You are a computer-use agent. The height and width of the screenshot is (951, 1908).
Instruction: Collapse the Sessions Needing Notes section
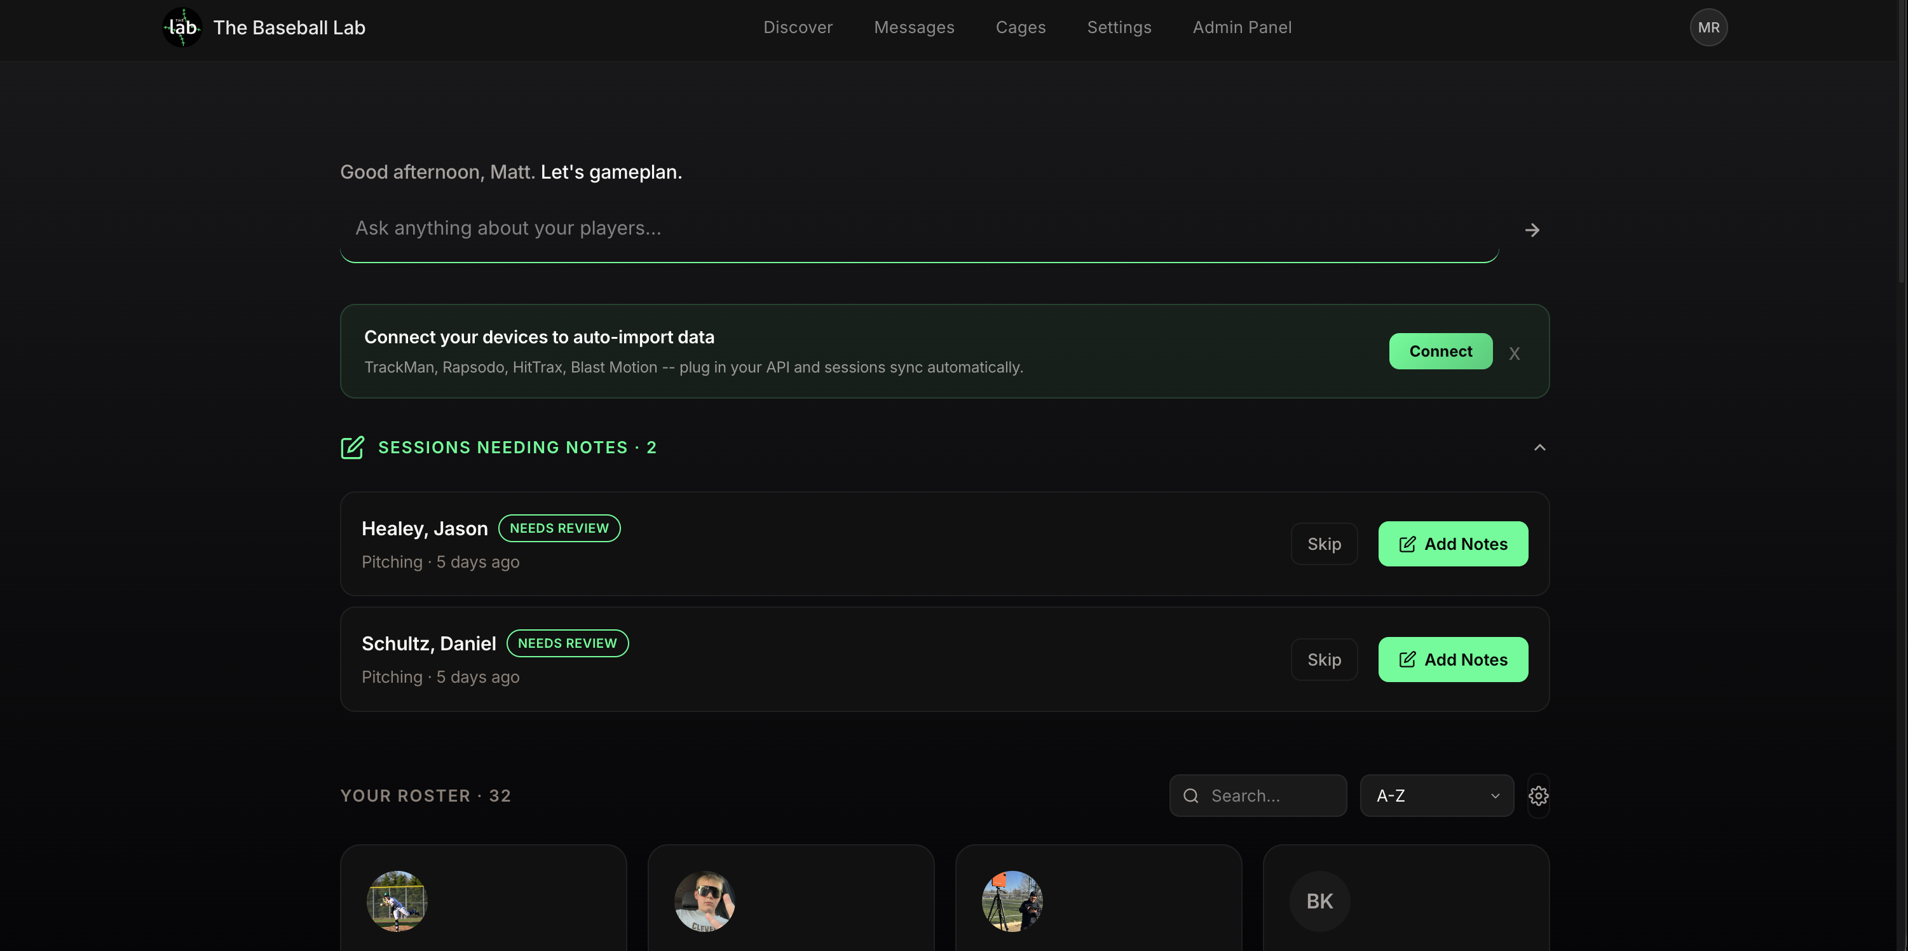pyautogui.click(x=1541, y=448)
